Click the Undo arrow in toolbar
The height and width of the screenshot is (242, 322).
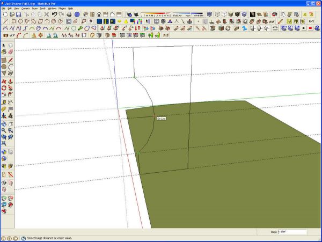click(x=54, y=14)
